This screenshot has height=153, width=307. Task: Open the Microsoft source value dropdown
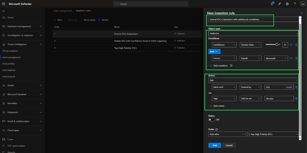[x=276, y=58]
